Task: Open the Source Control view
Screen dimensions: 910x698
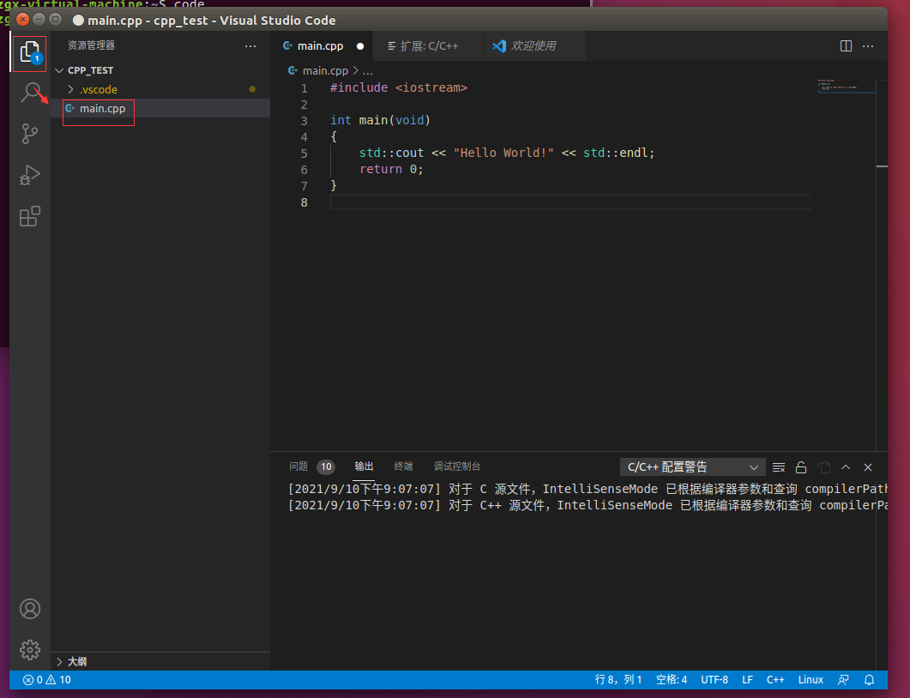Action: (x=30, y=134)
